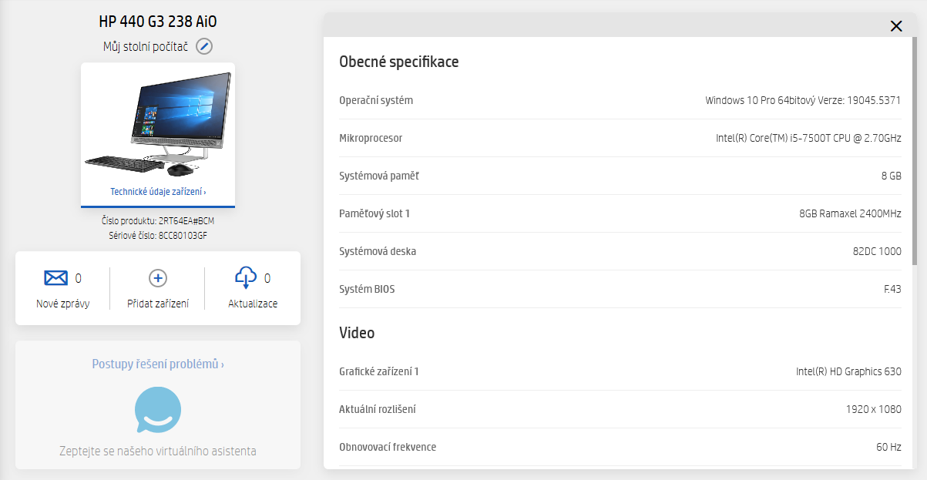Open the Technické údaje zařízení link
Viewport: 927px width, 480px height.
tap(158, 192)
